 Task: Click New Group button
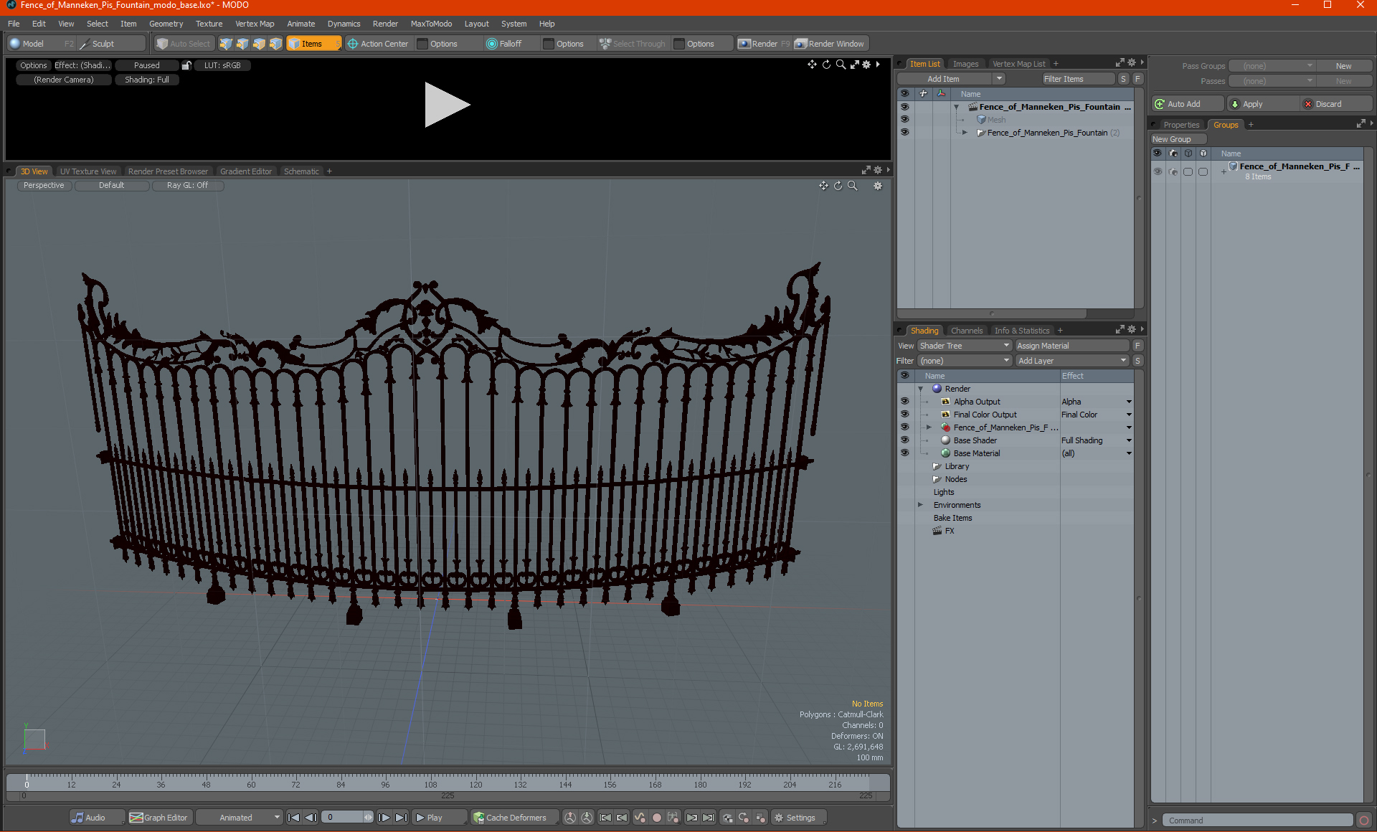tap(1178, 139)
